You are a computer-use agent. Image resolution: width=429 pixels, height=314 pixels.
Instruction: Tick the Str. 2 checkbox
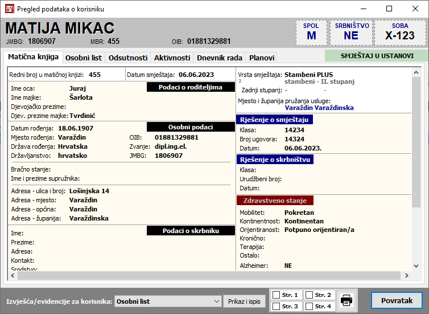click(x=308, y=295)
